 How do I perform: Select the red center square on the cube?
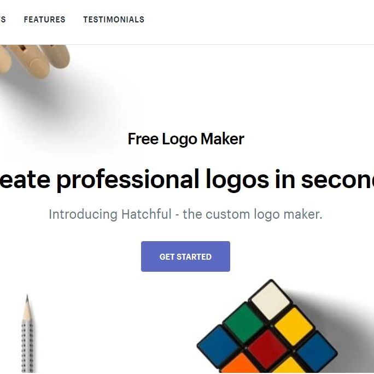click(x=267, y=349)
